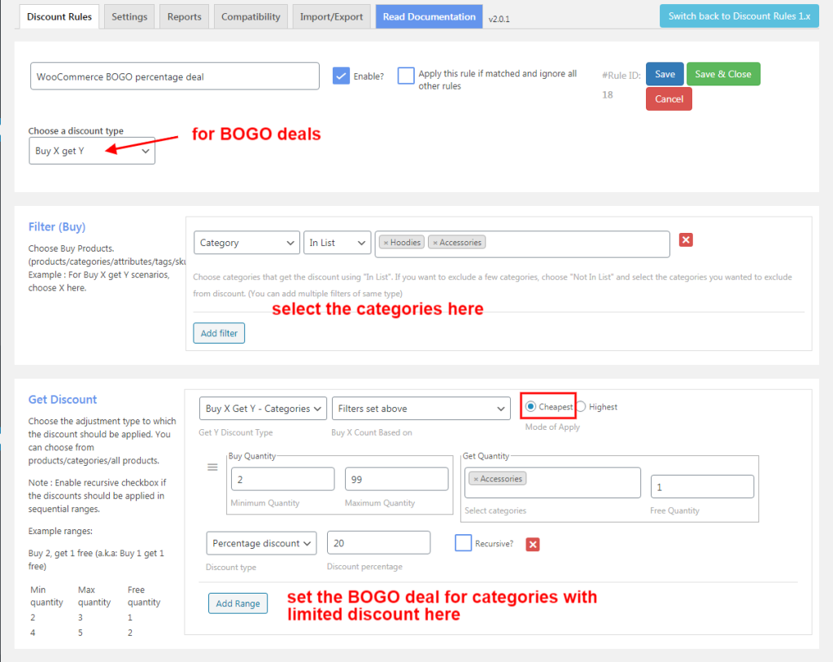
Task: Remove Accessories tag in Get Quantity
Action: [x=476, y=479]
